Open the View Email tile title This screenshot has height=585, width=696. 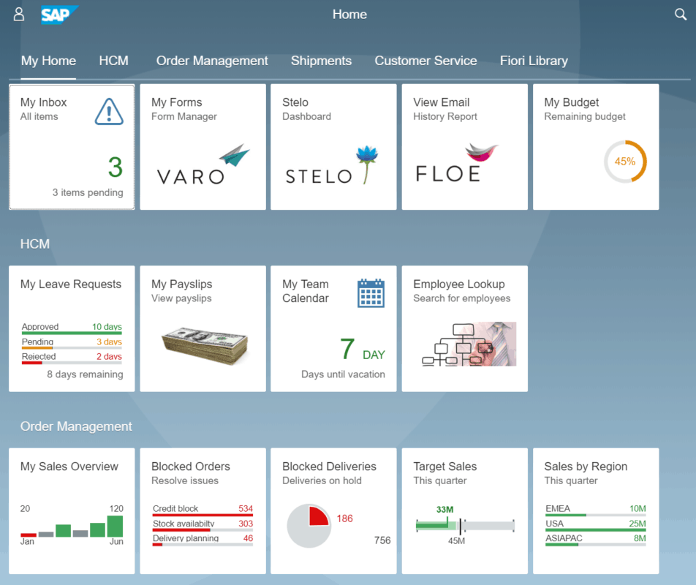pos(442,102)
